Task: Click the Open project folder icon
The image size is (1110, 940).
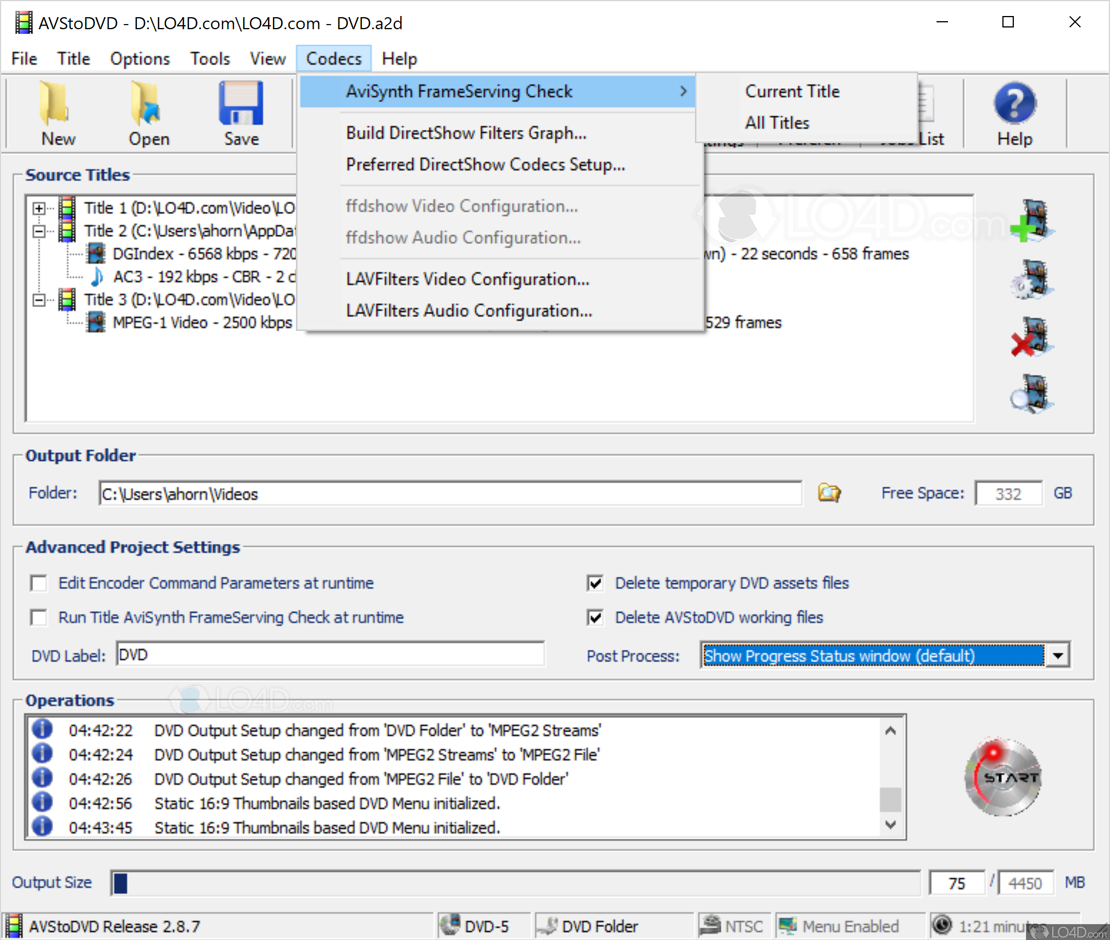Action: pos(145,104)
